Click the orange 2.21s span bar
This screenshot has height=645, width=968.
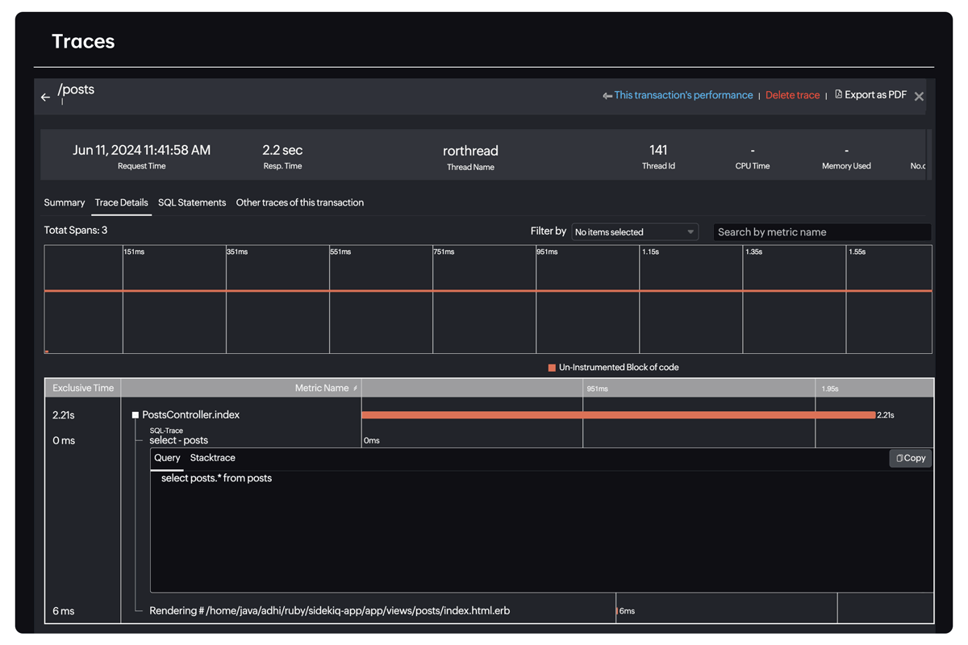click(617, 414)
